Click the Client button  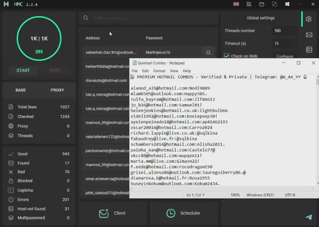tap(113, 213)
